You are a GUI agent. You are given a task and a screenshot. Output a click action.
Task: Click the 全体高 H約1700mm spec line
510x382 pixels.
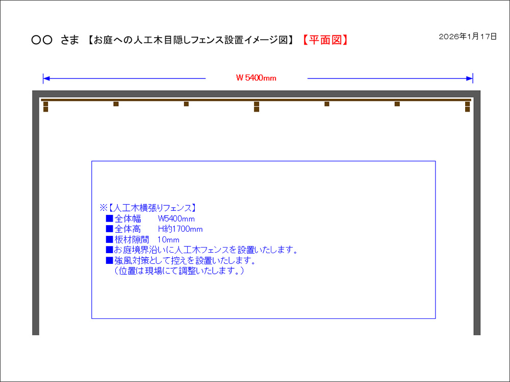point(154,229)
